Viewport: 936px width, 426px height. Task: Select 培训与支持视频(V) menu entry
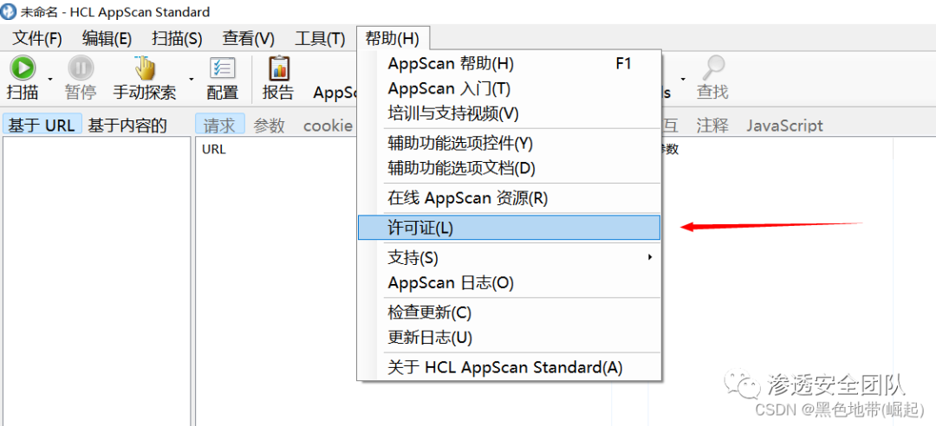(510, 113)
